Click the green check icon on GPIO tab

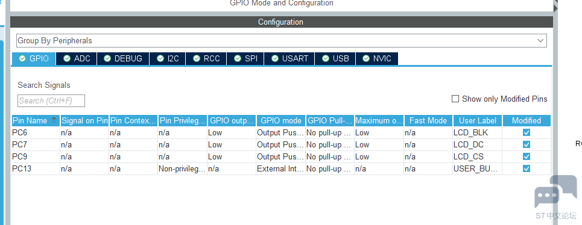(x=23, y=58)
